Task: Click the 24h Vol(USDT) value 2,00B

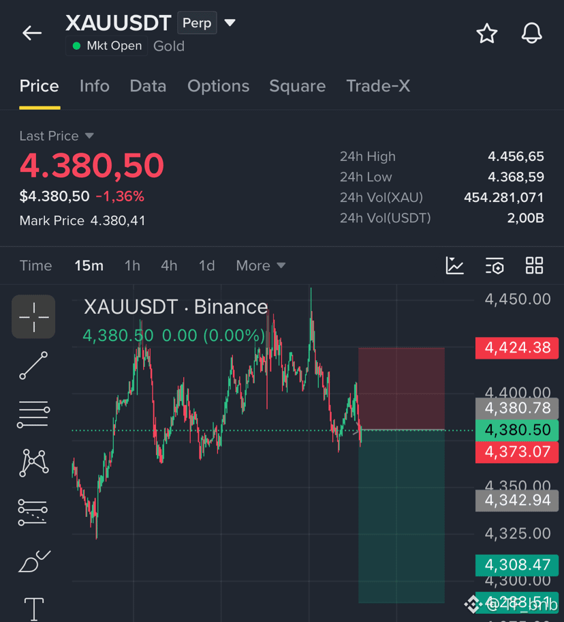Action: coord(526,218)
